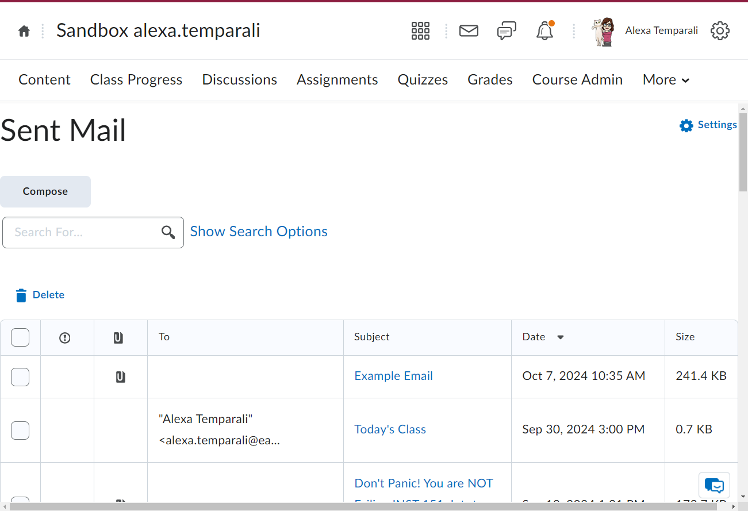This screenshot has height=511, width=748.
Task: Click the Sandbox alexa.temparali course title
Action: [158, 30]
